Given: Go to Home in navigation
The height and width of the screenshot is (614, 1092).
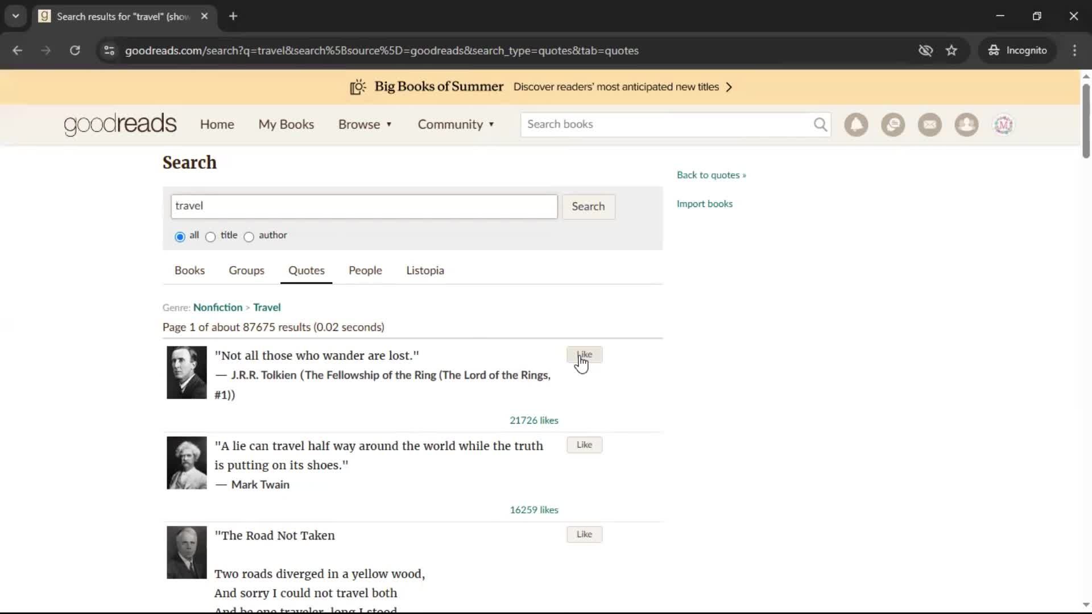Looking at the screenshot, I should (x=217, y=125).
